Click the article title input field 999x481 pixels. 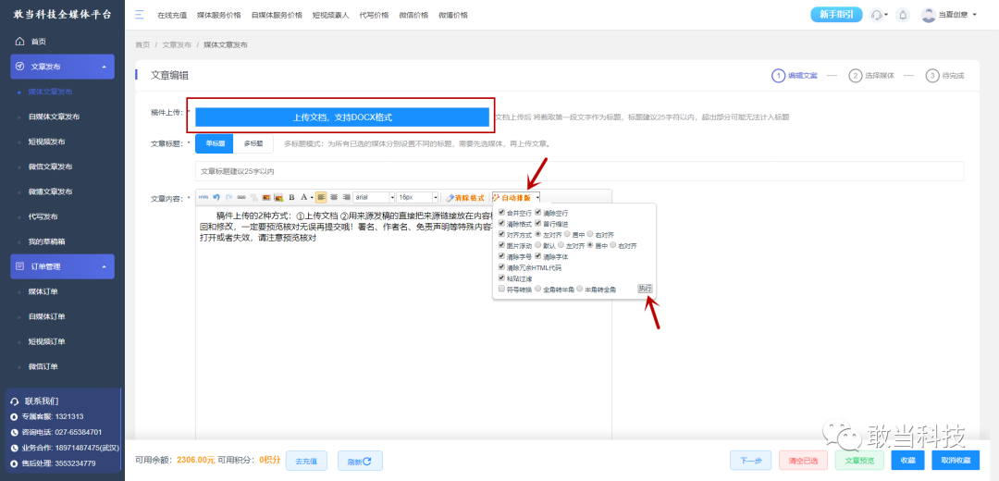pos(579,171)
